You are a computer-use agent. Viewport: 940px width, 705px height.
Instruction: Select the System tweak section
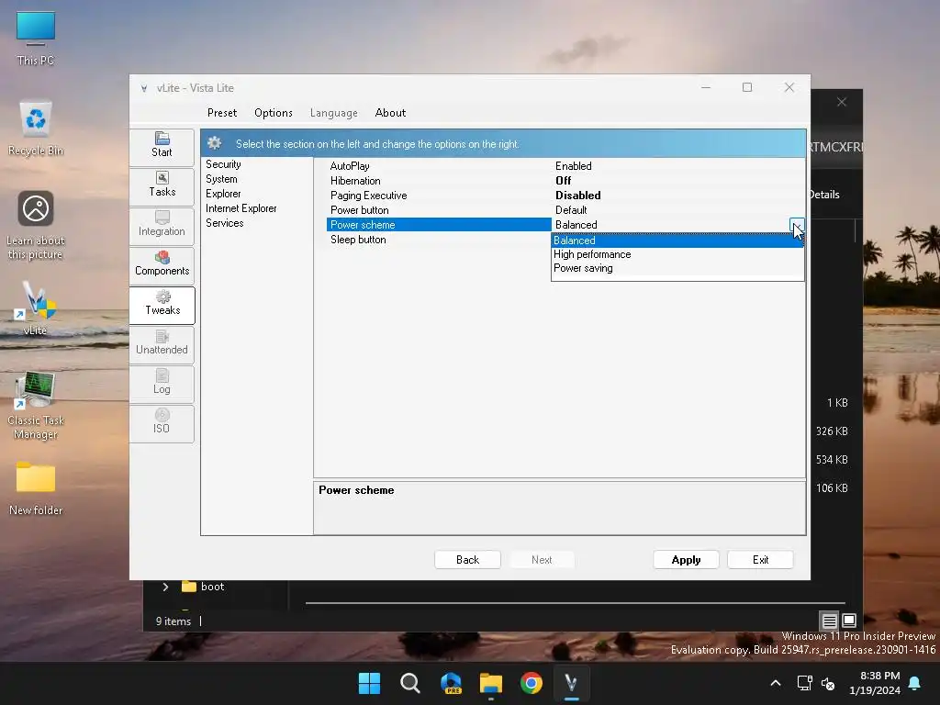(x=221, y=179)
